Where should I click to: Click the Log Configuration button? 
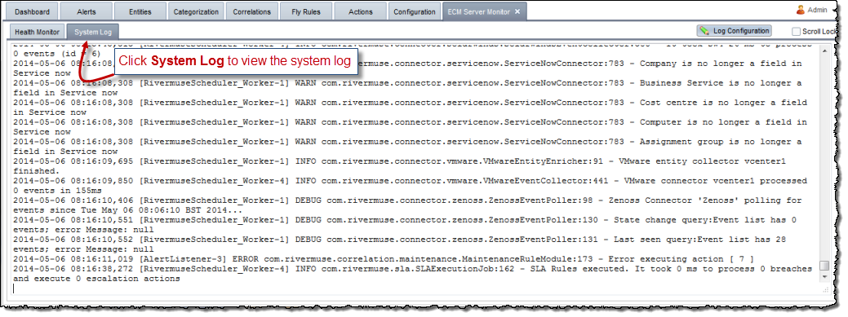[x=734, y=31]
